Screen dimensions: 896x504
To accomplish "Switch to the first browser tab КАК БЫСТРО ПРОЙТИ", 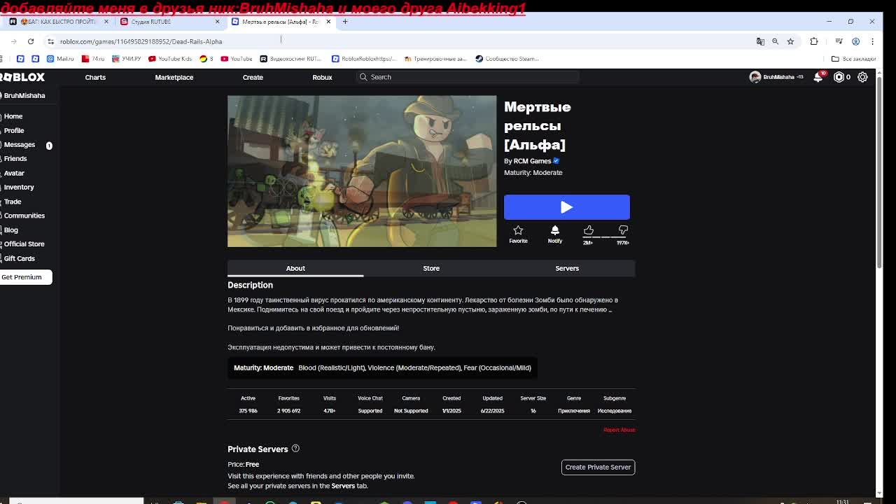I will point(58,22).
